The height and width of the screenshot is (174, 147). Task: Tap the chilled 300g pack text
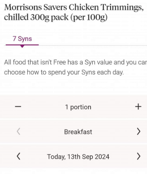pyautogui.click(x=36, y=18)
